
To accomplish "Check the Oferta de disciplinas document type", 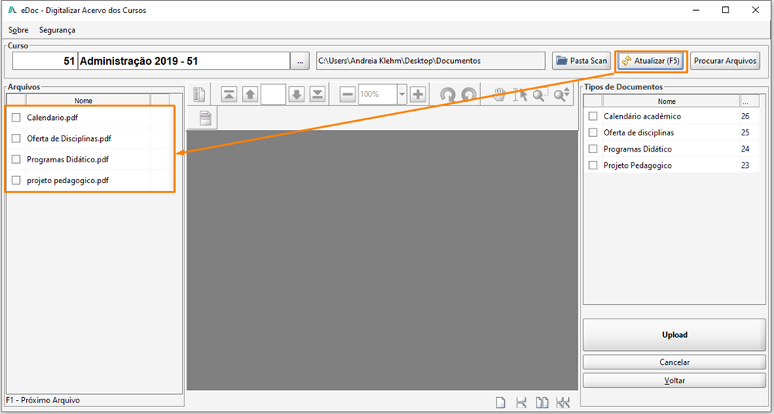I will coord(593,132).
